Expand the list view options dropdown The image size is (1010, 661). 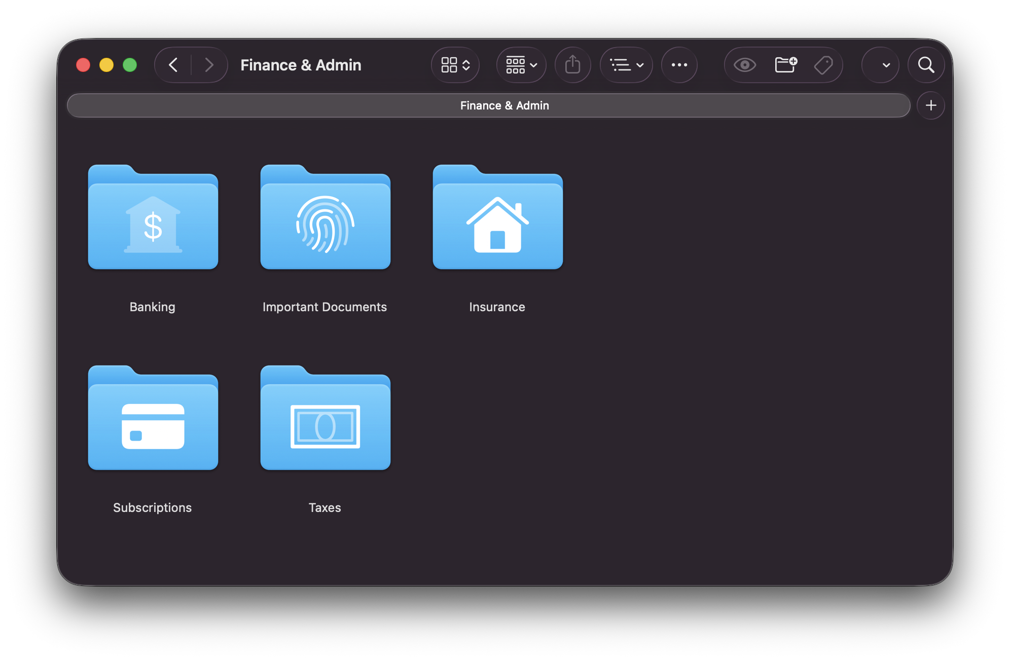click(626, 65)
